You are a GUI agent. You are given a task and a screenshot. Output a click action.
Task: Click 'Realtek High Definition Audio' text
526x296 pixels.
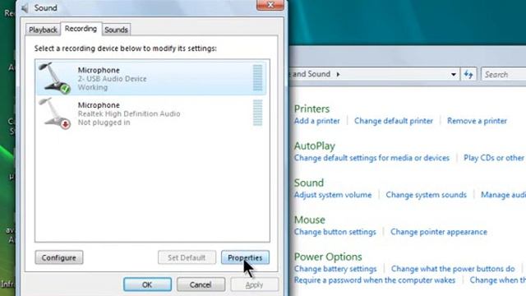[129, 113]
